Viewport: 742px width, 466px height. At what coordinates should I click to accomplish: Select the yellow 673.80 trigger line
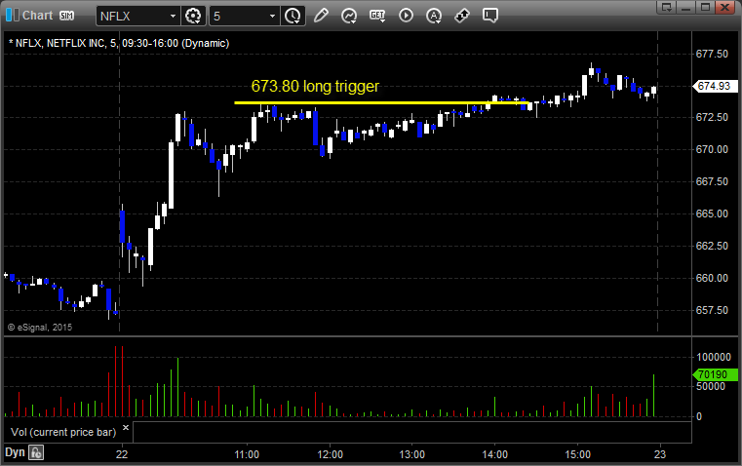click(x=381, y=102)
